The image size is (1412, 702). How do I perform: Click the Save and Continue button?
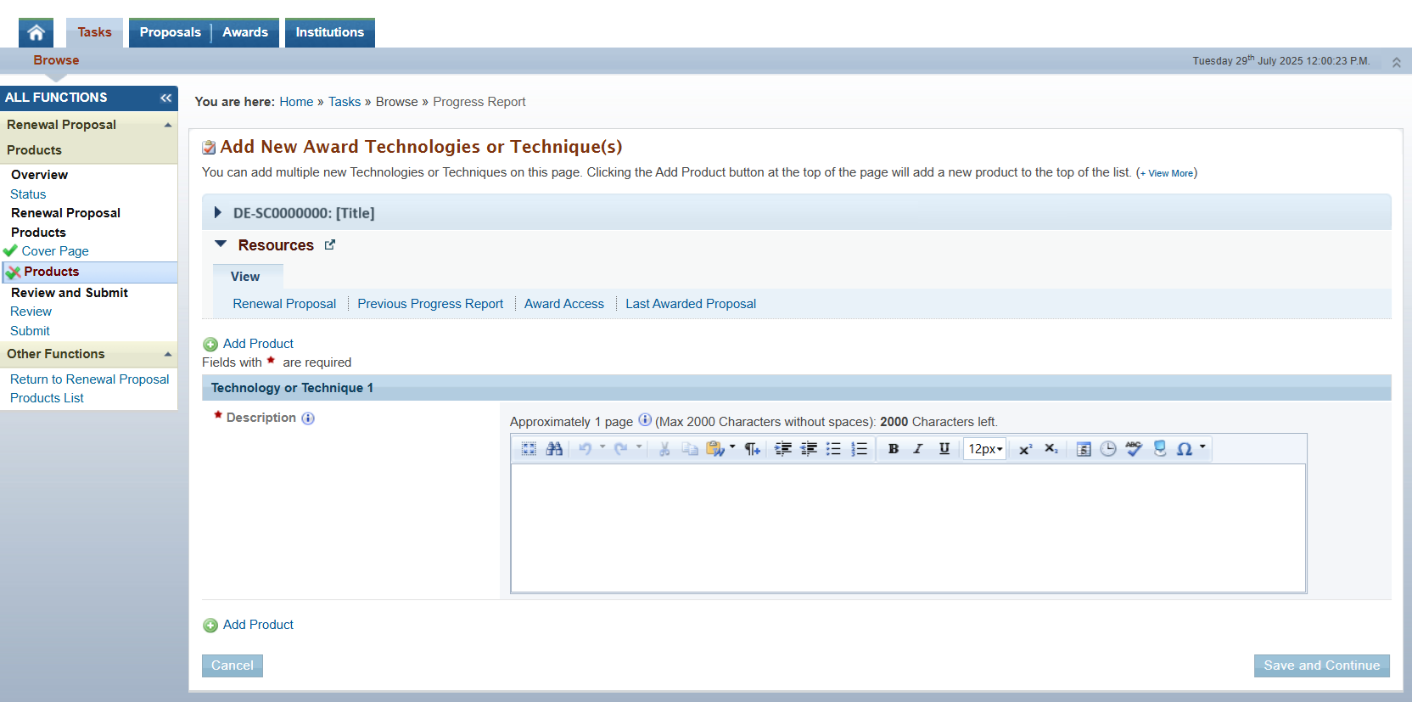click(1321, 665)
